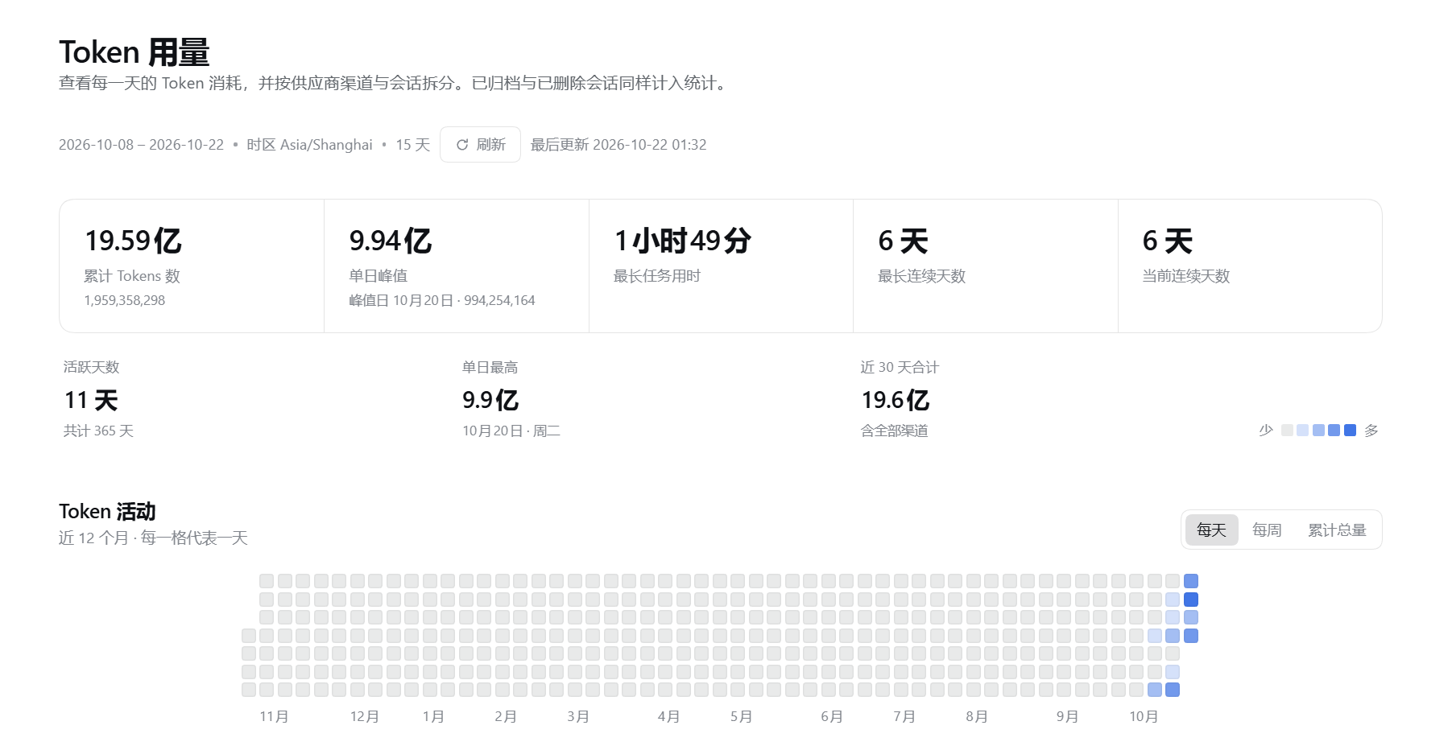Image resolution: width=1452 pixels, height=746 pixels.
Task: Switch to the 累计总量 cumulative tab
Action: 1337,530
